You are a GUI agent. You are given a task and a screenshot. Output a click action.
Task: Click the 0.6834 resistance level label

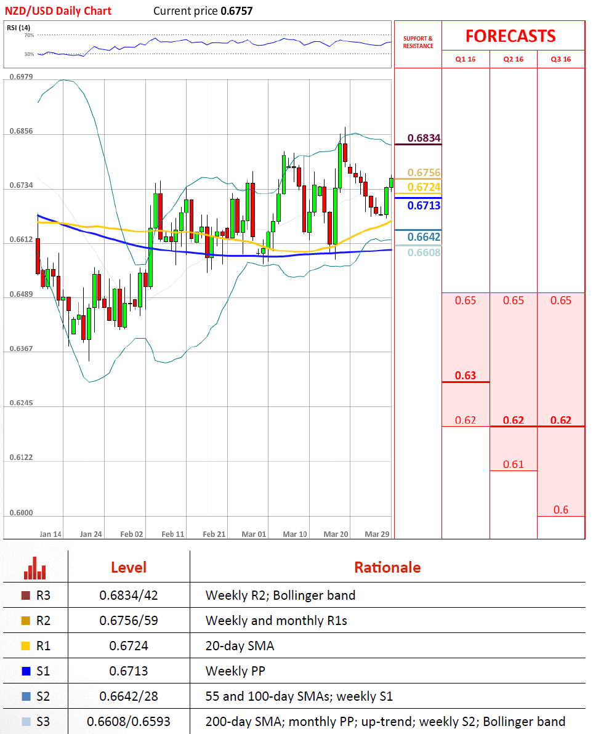click(424, 138)
